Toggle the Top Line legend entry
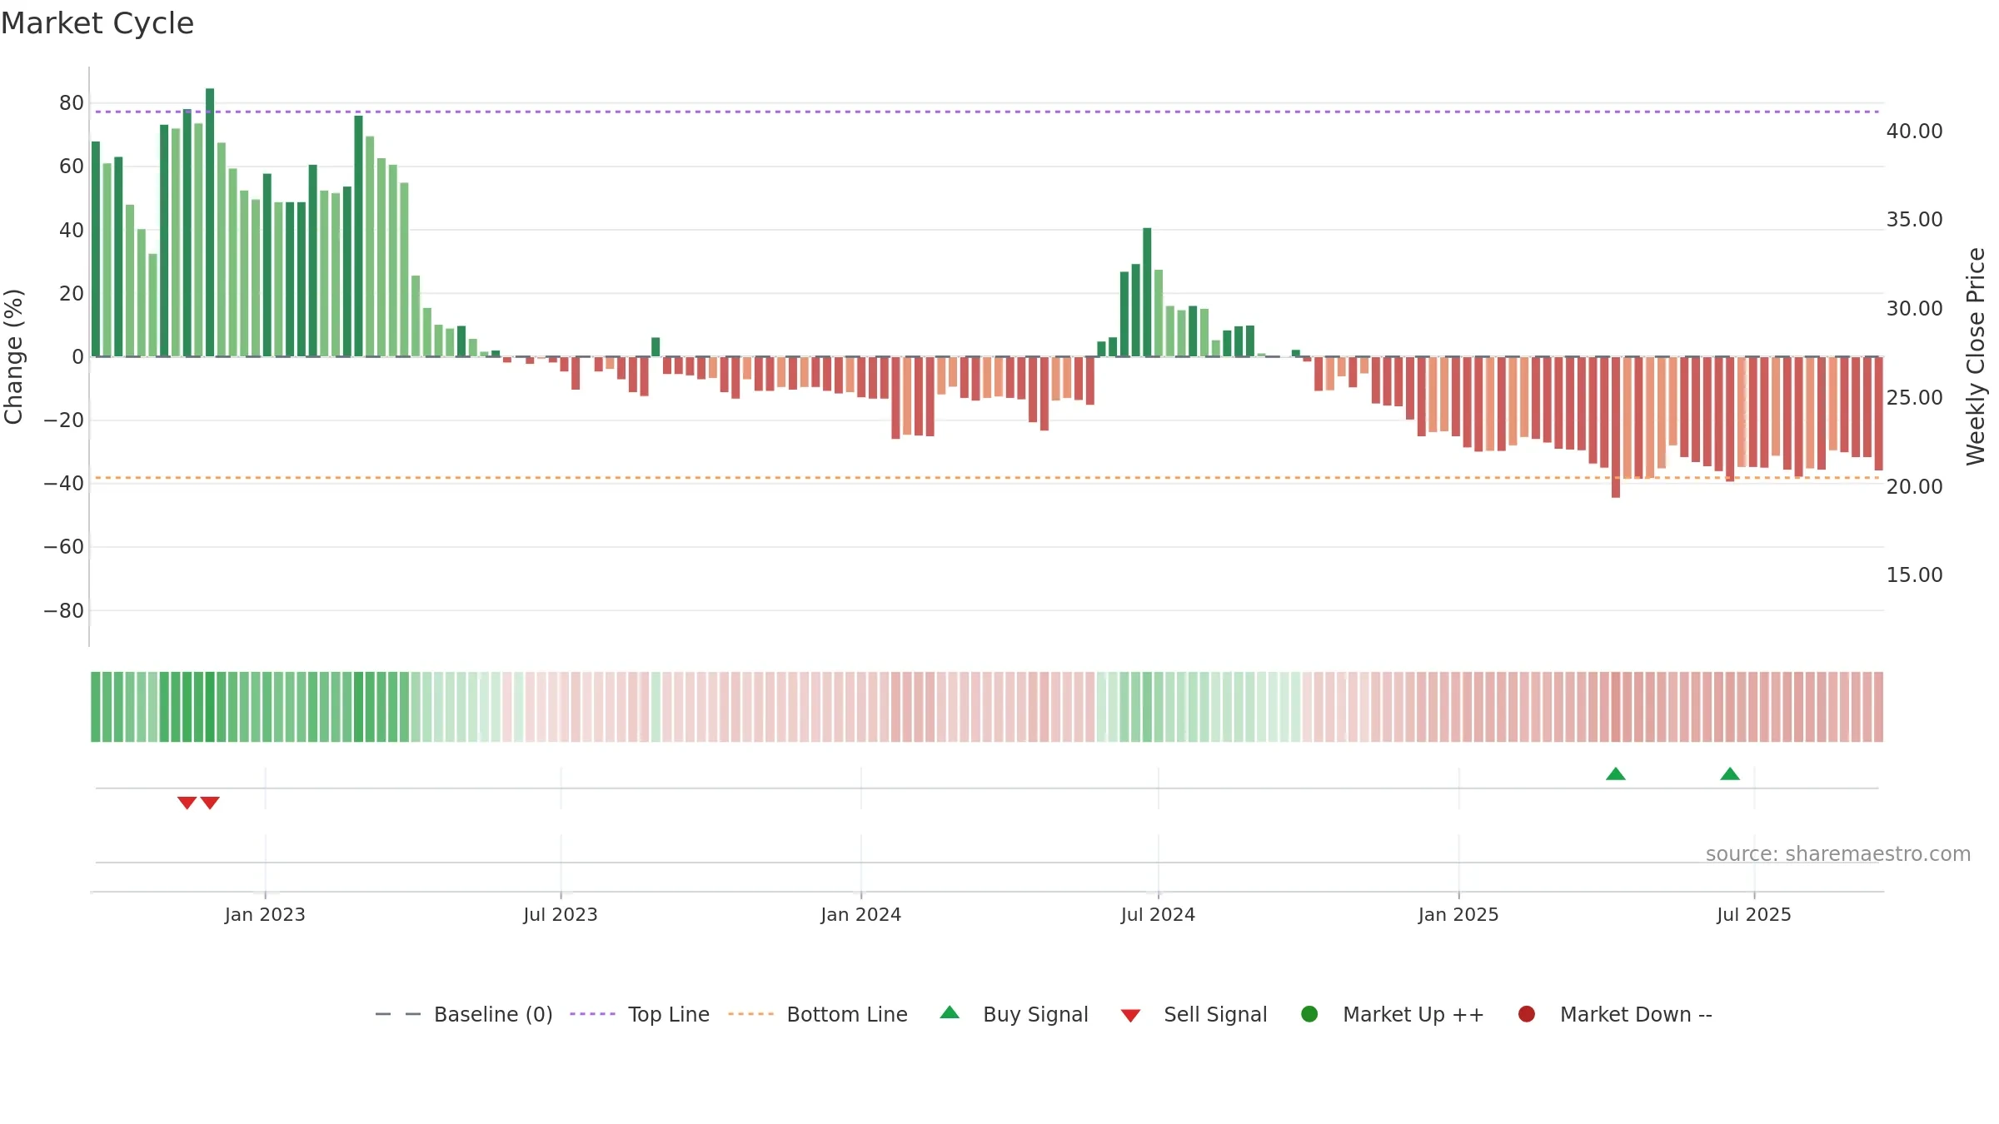1999x1124 pixels. point(640,1014)
